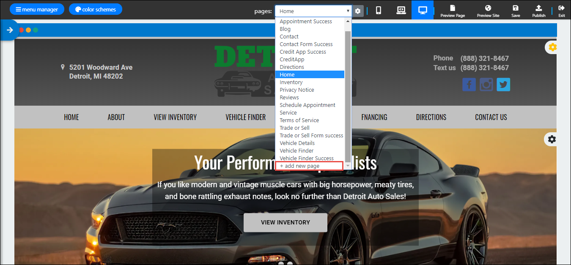Image resolution: width=571 pixels, height=265 pixels.
Task: Exit the editor via Exit icon
Action: 562,11
